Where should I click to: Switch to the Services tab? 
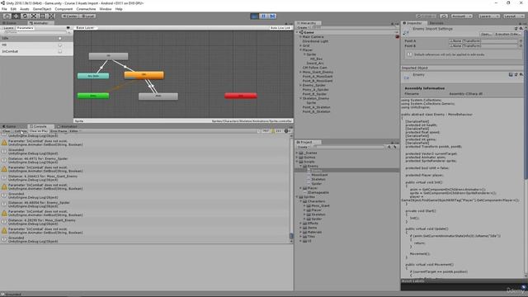436,23
